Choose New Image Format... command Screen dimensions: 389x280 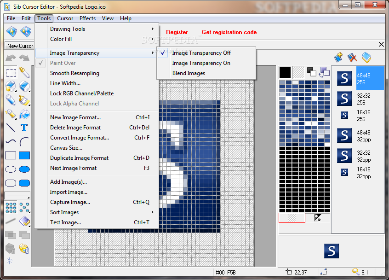[x=97, y=117]
